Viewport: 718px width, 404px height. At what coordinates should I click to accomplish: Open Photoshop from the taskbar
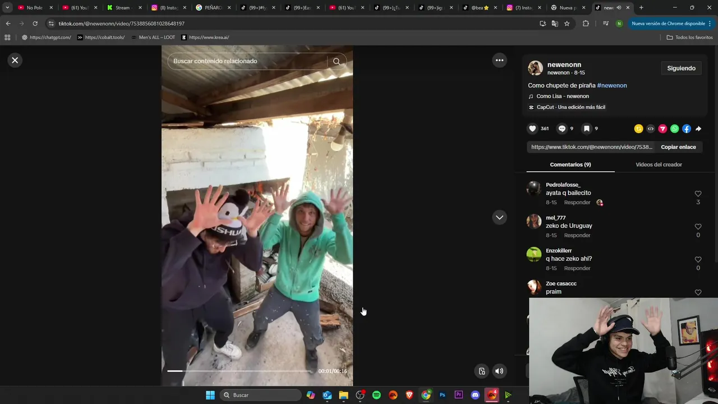tap(443, 395)
